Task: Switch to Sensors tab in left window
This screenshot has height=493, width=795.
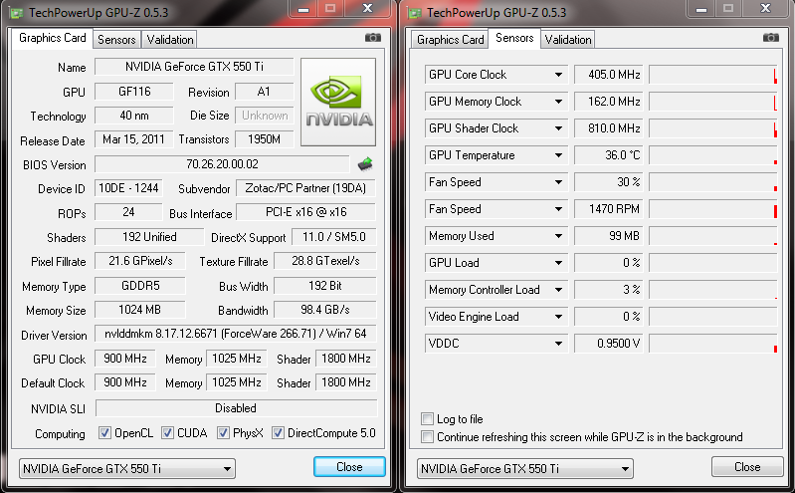Action: (116, 40)
